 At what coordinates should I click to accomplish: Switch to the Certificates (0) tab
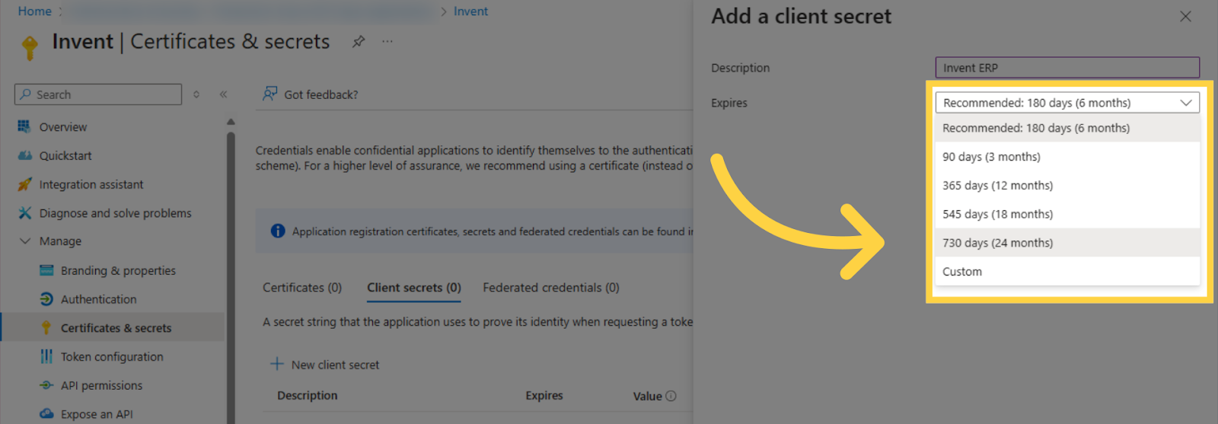coord(302,288)
